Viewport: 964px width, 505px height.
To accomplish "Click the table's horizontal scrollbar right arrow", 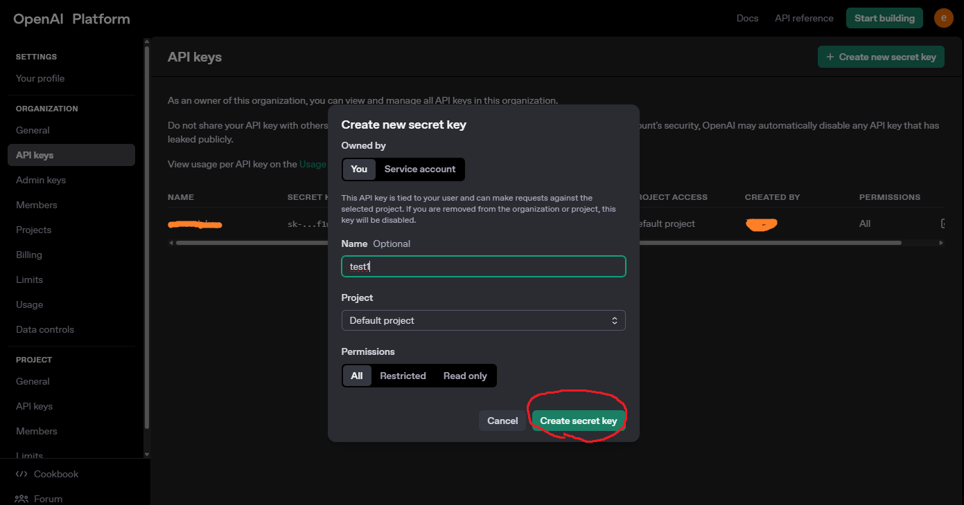I will click(940, 243).
